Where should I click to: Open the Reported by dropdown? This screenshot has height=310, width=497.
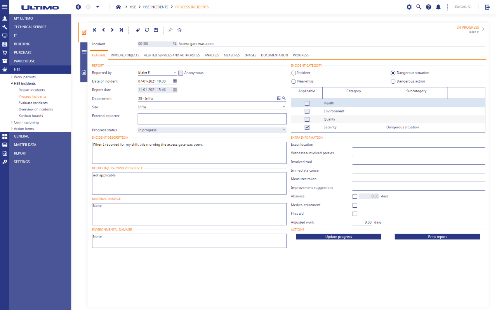point(175,73)
